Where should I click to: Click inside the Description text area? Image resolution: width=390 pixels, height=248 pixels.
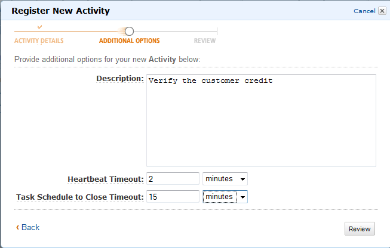(x=261, y=120)
